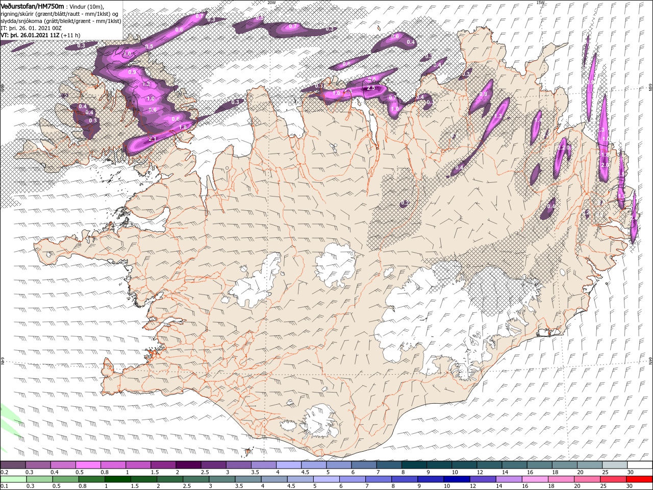Pick the 25–30 light gray swatch in the upper scale
This screenshot has width=653, height=490.
point(614,465)
